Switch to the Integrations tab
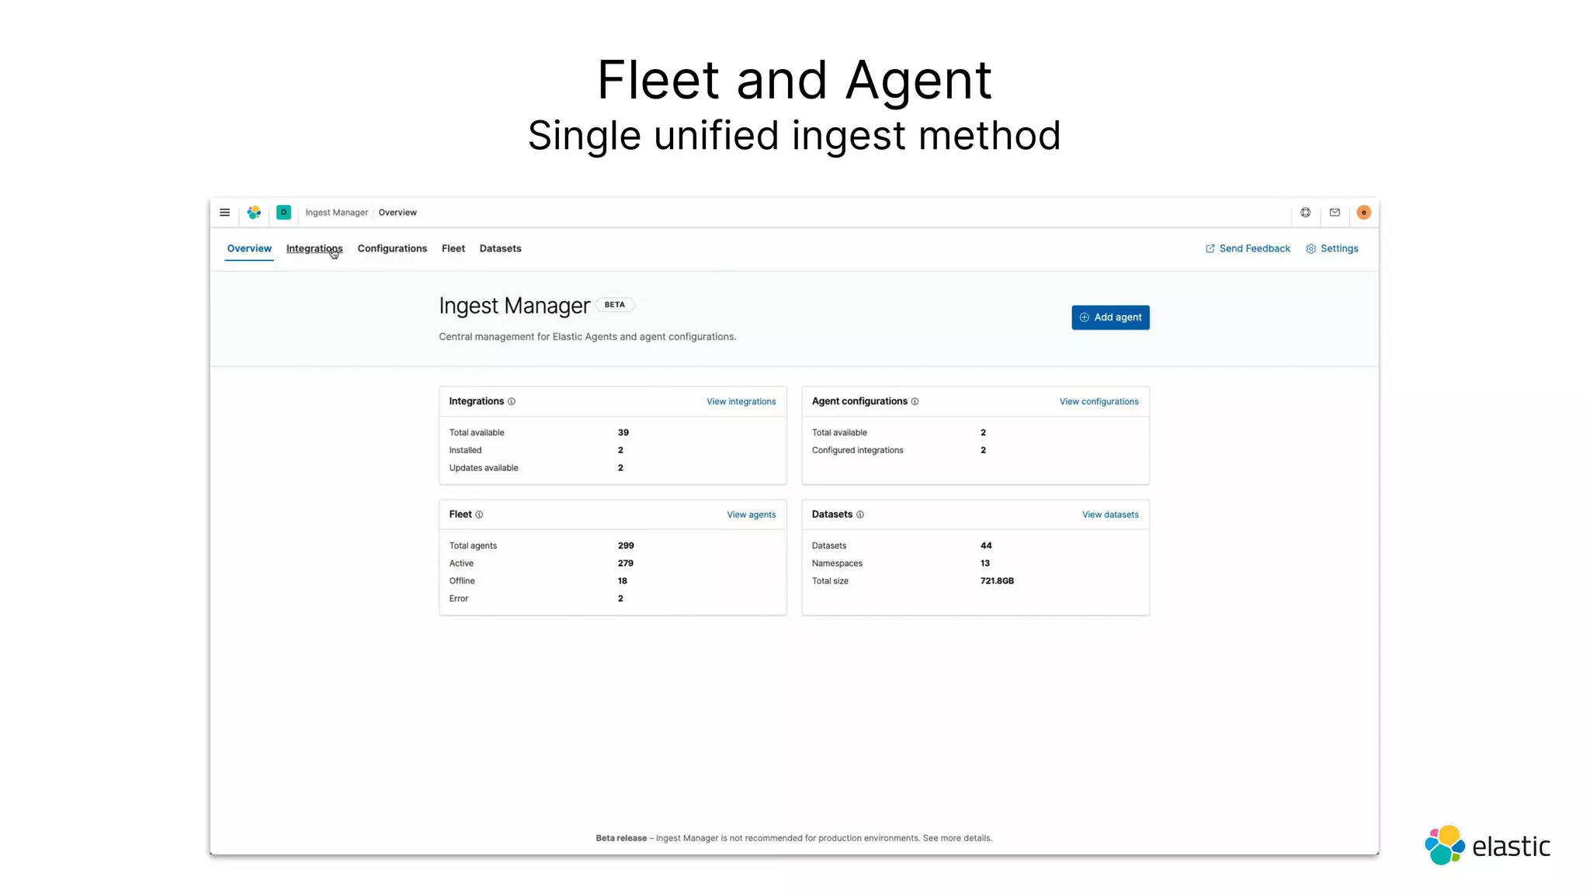 pyautogui.click(x=314, y=248)
